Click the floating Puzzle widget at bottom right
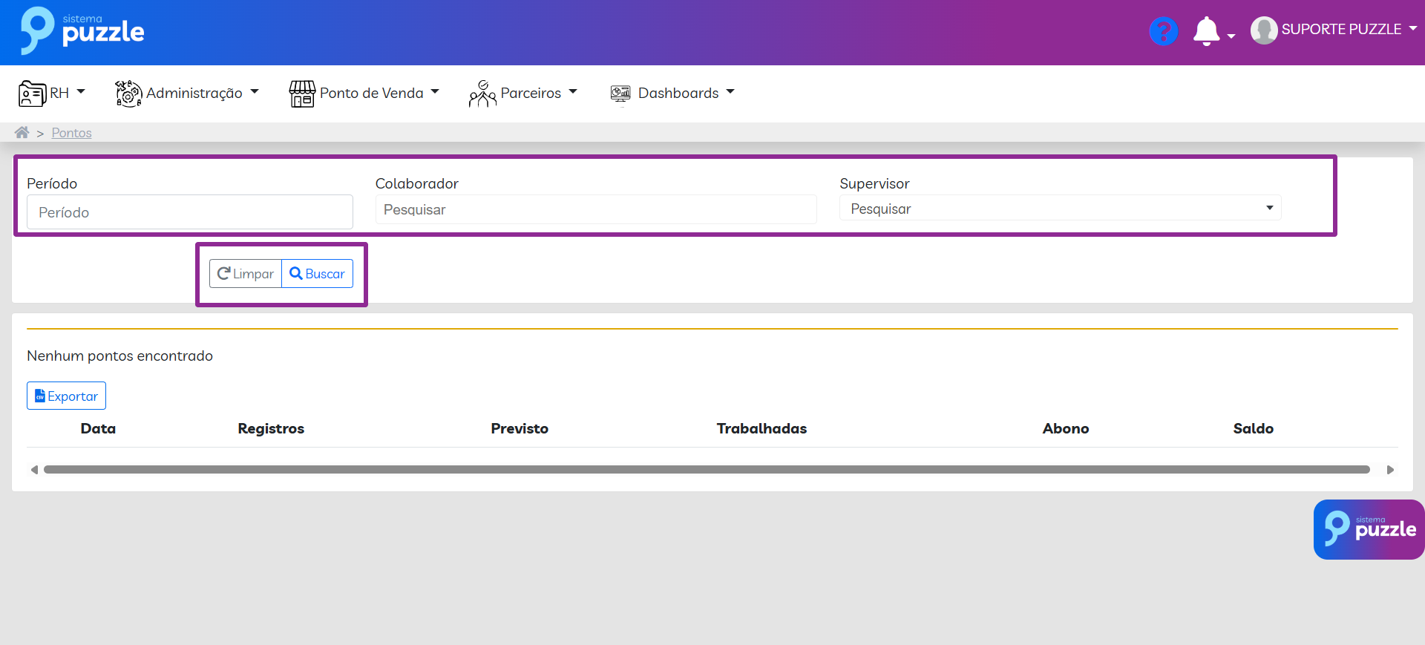The height and width of the screenshot is (645, 1425). pos(1369,529)
